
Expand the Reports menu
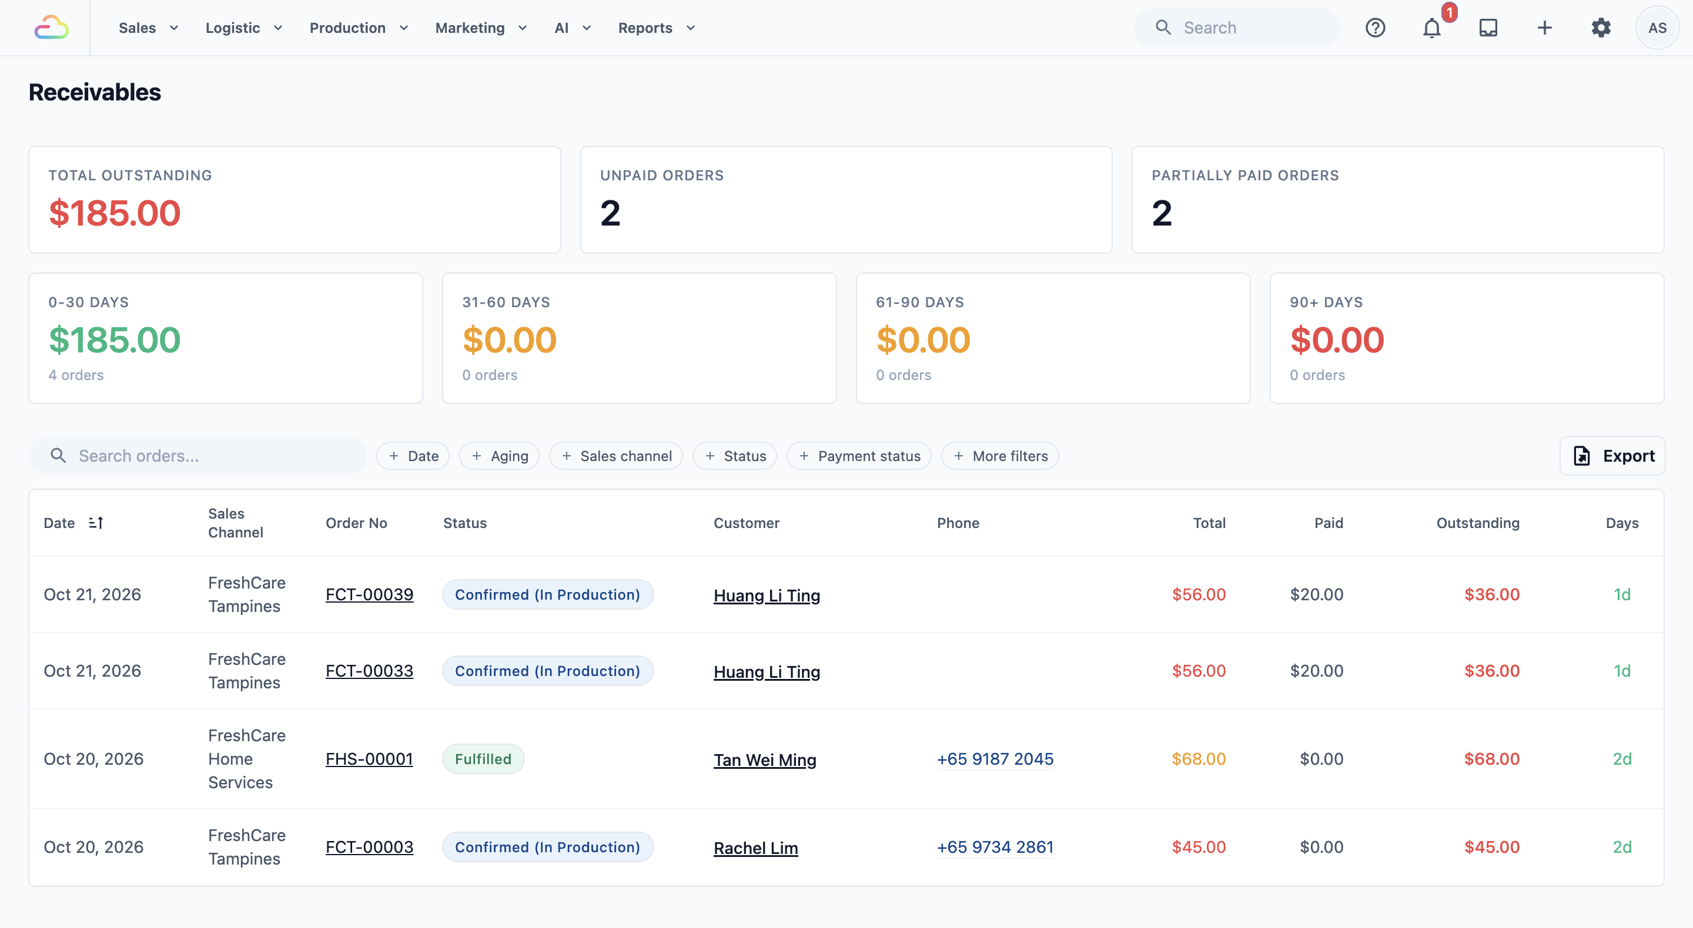pos(656,28)
